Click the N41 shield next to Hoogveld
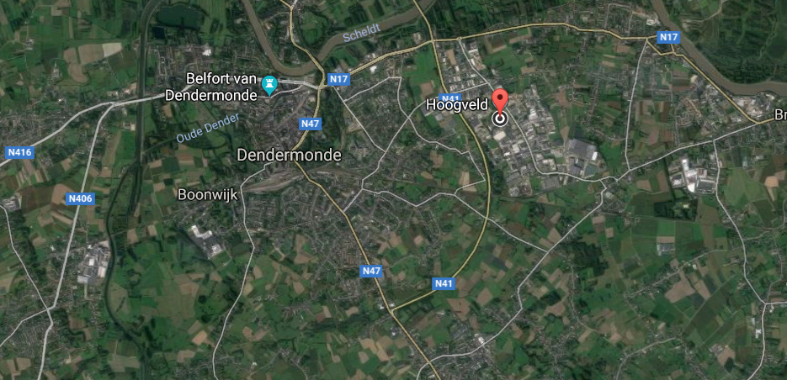This screenshot has width=787, height=380. [x=449, y=98]
